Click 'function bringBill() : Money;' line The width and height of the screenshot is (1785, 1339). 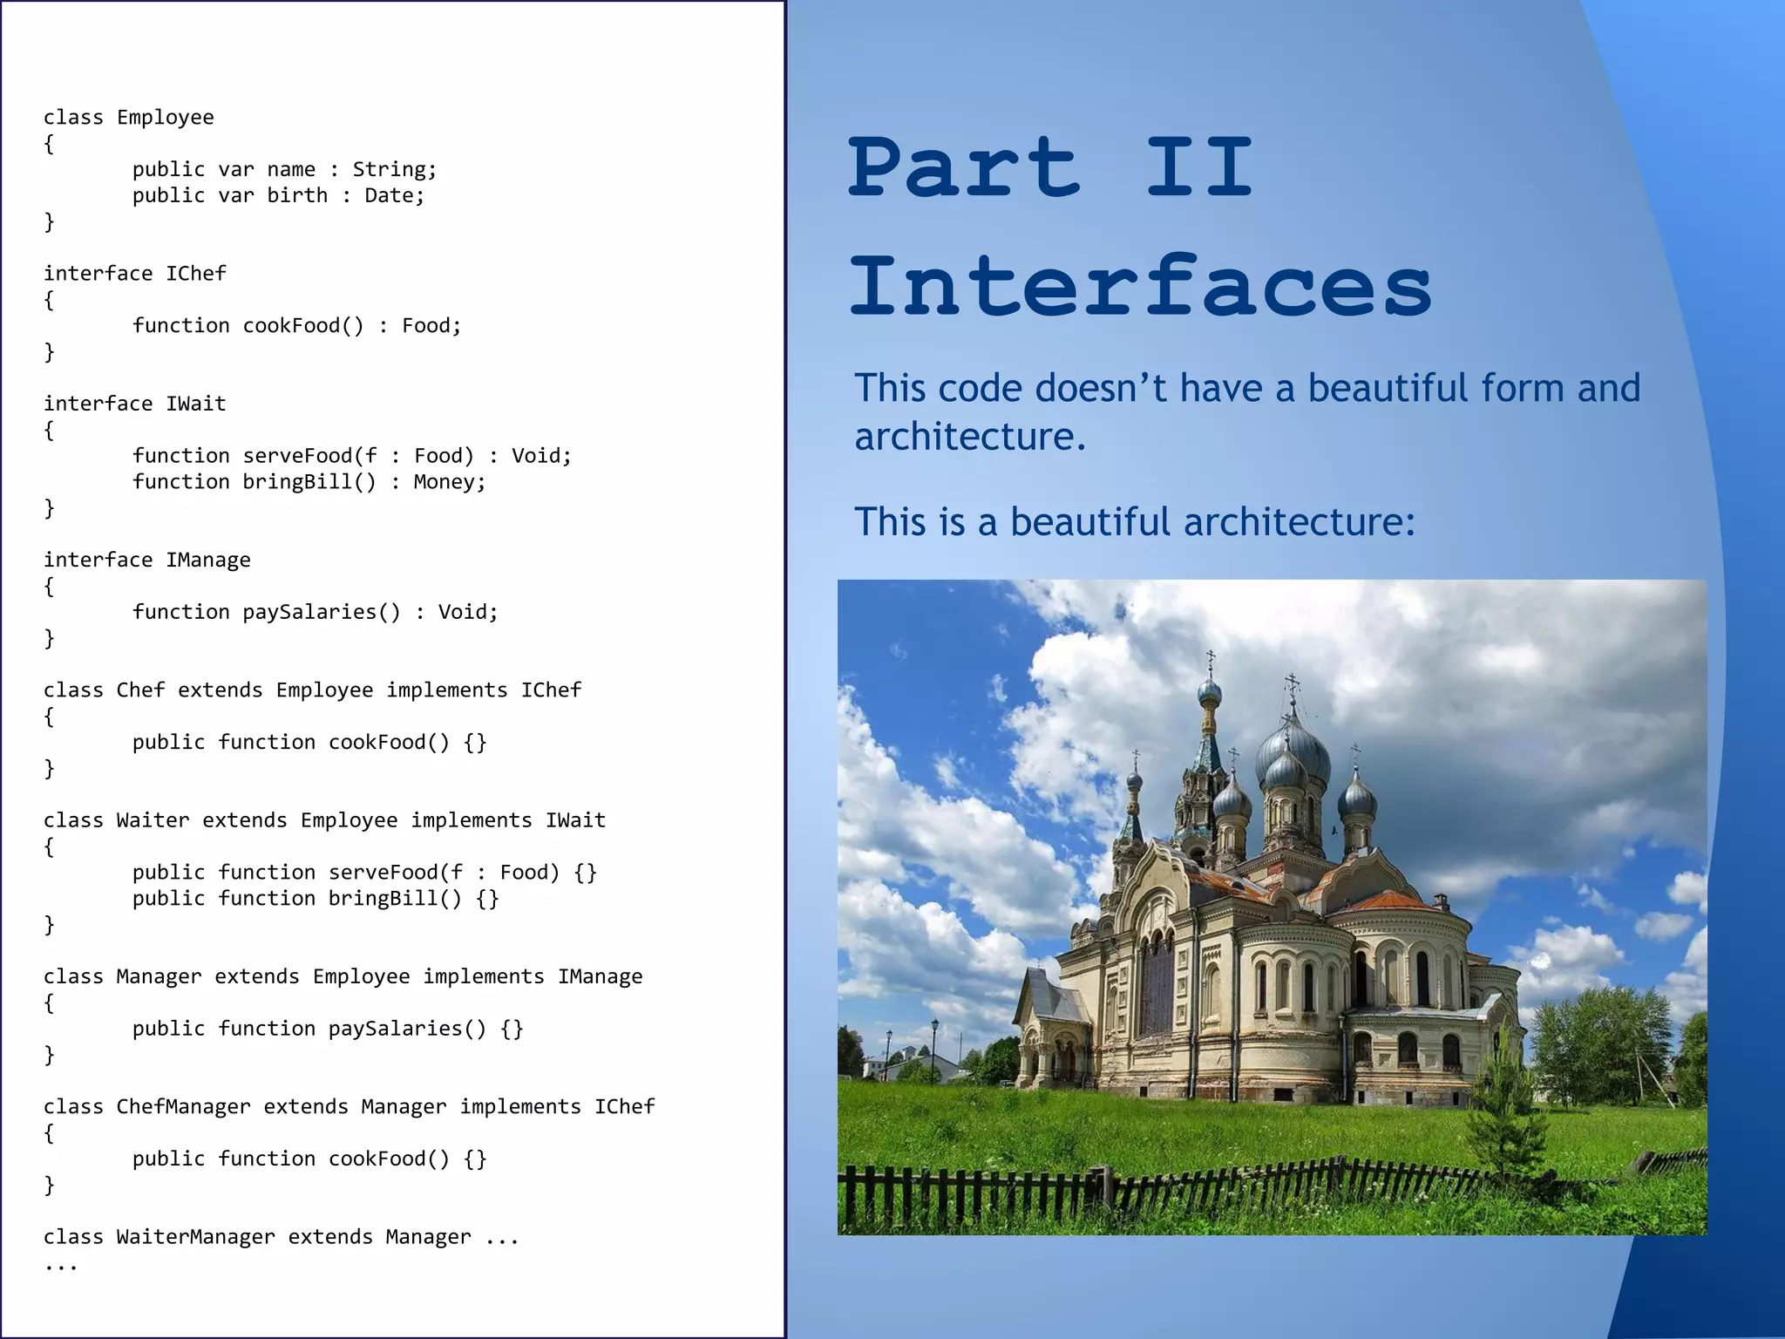tap(309, 482)
